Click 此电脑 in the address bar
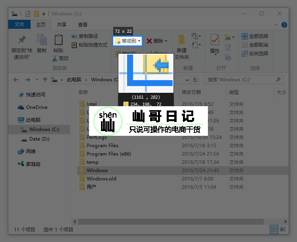This screenshot has width=297, height=242. (74, 80)
